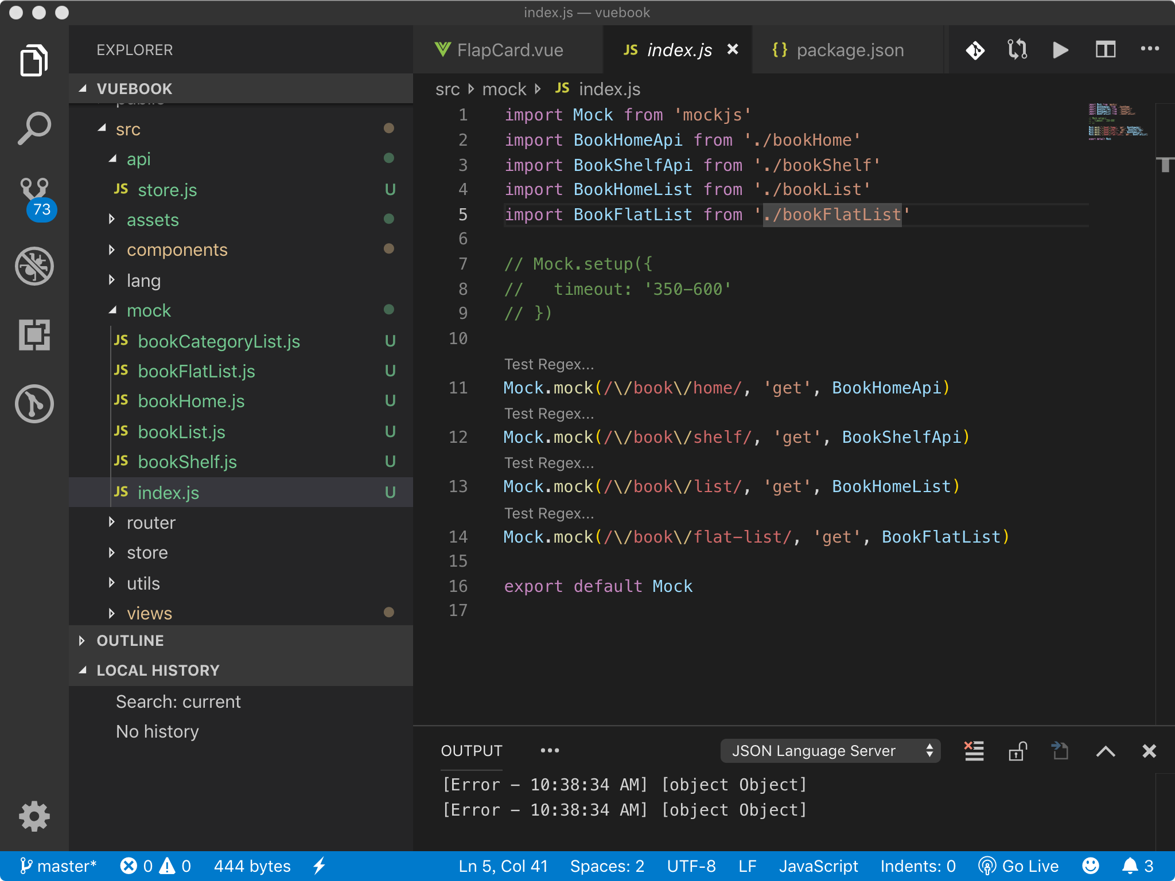
Task: Split the editor with split icon
Action: click(x=1105, y=50)
